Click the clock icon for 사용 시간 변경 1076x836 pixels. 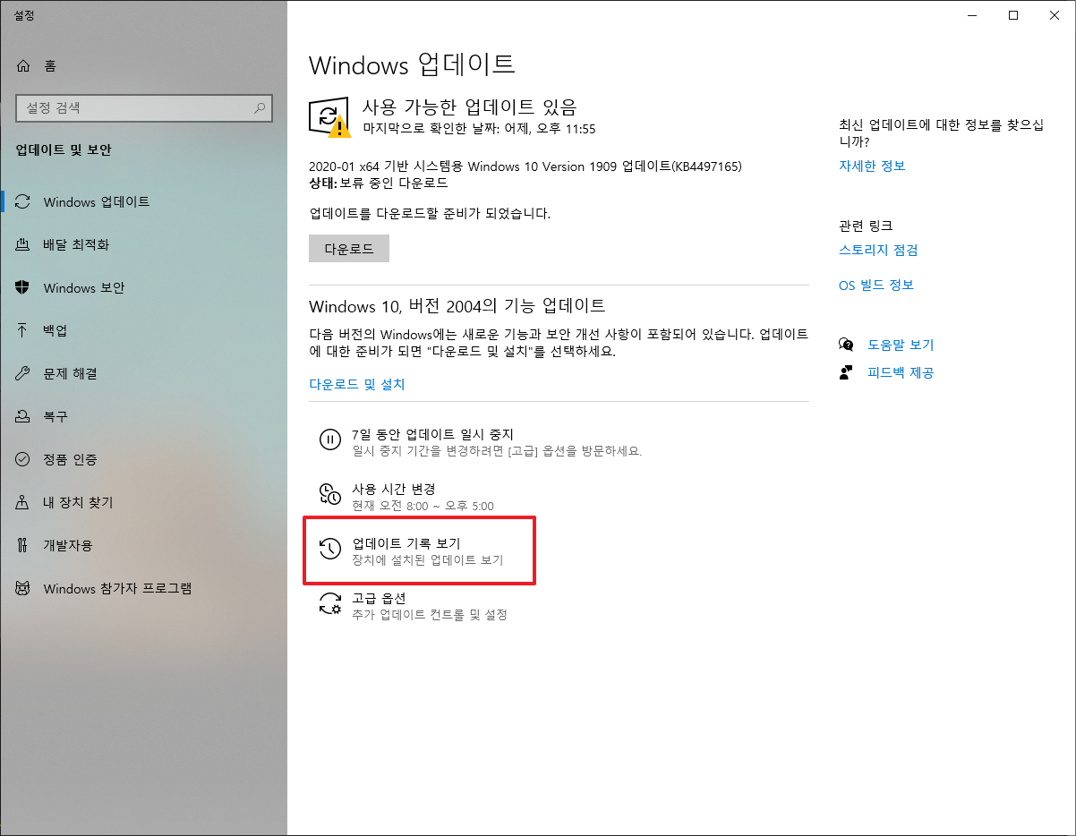click(330, 494)
